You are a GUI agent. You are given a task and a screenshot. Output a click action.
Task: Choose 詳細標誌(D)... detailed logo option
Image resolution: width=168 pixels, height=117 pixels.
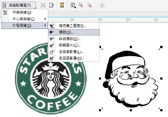pos(74,39)
